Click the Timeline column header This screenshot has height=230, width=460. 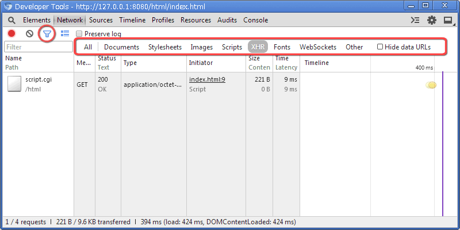click(x=317, y=63)
